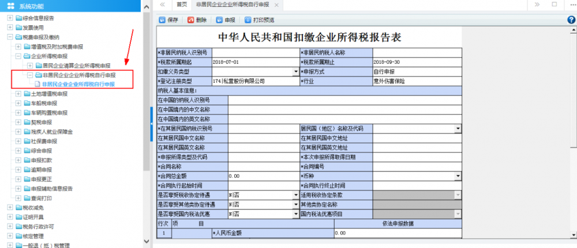The height and width of the screenshot is (248, 577).
Task: Collapse the 税费申报及缴纳 tree node
Action: [x=10, y=37]
